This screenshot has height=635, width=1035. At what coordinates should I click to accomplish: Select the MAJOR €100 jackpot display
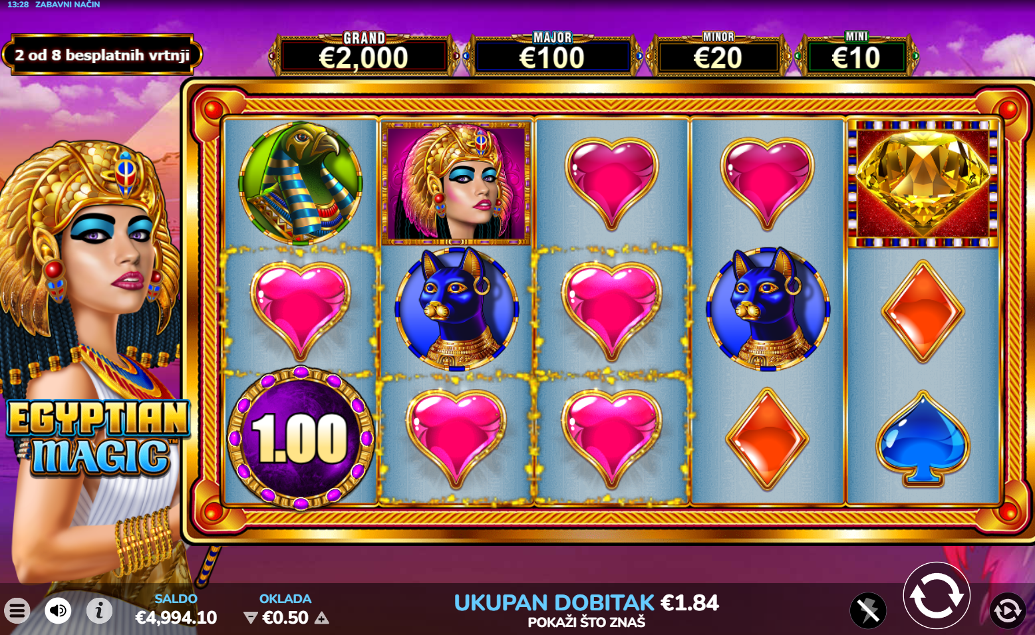[x=553, y=54]
